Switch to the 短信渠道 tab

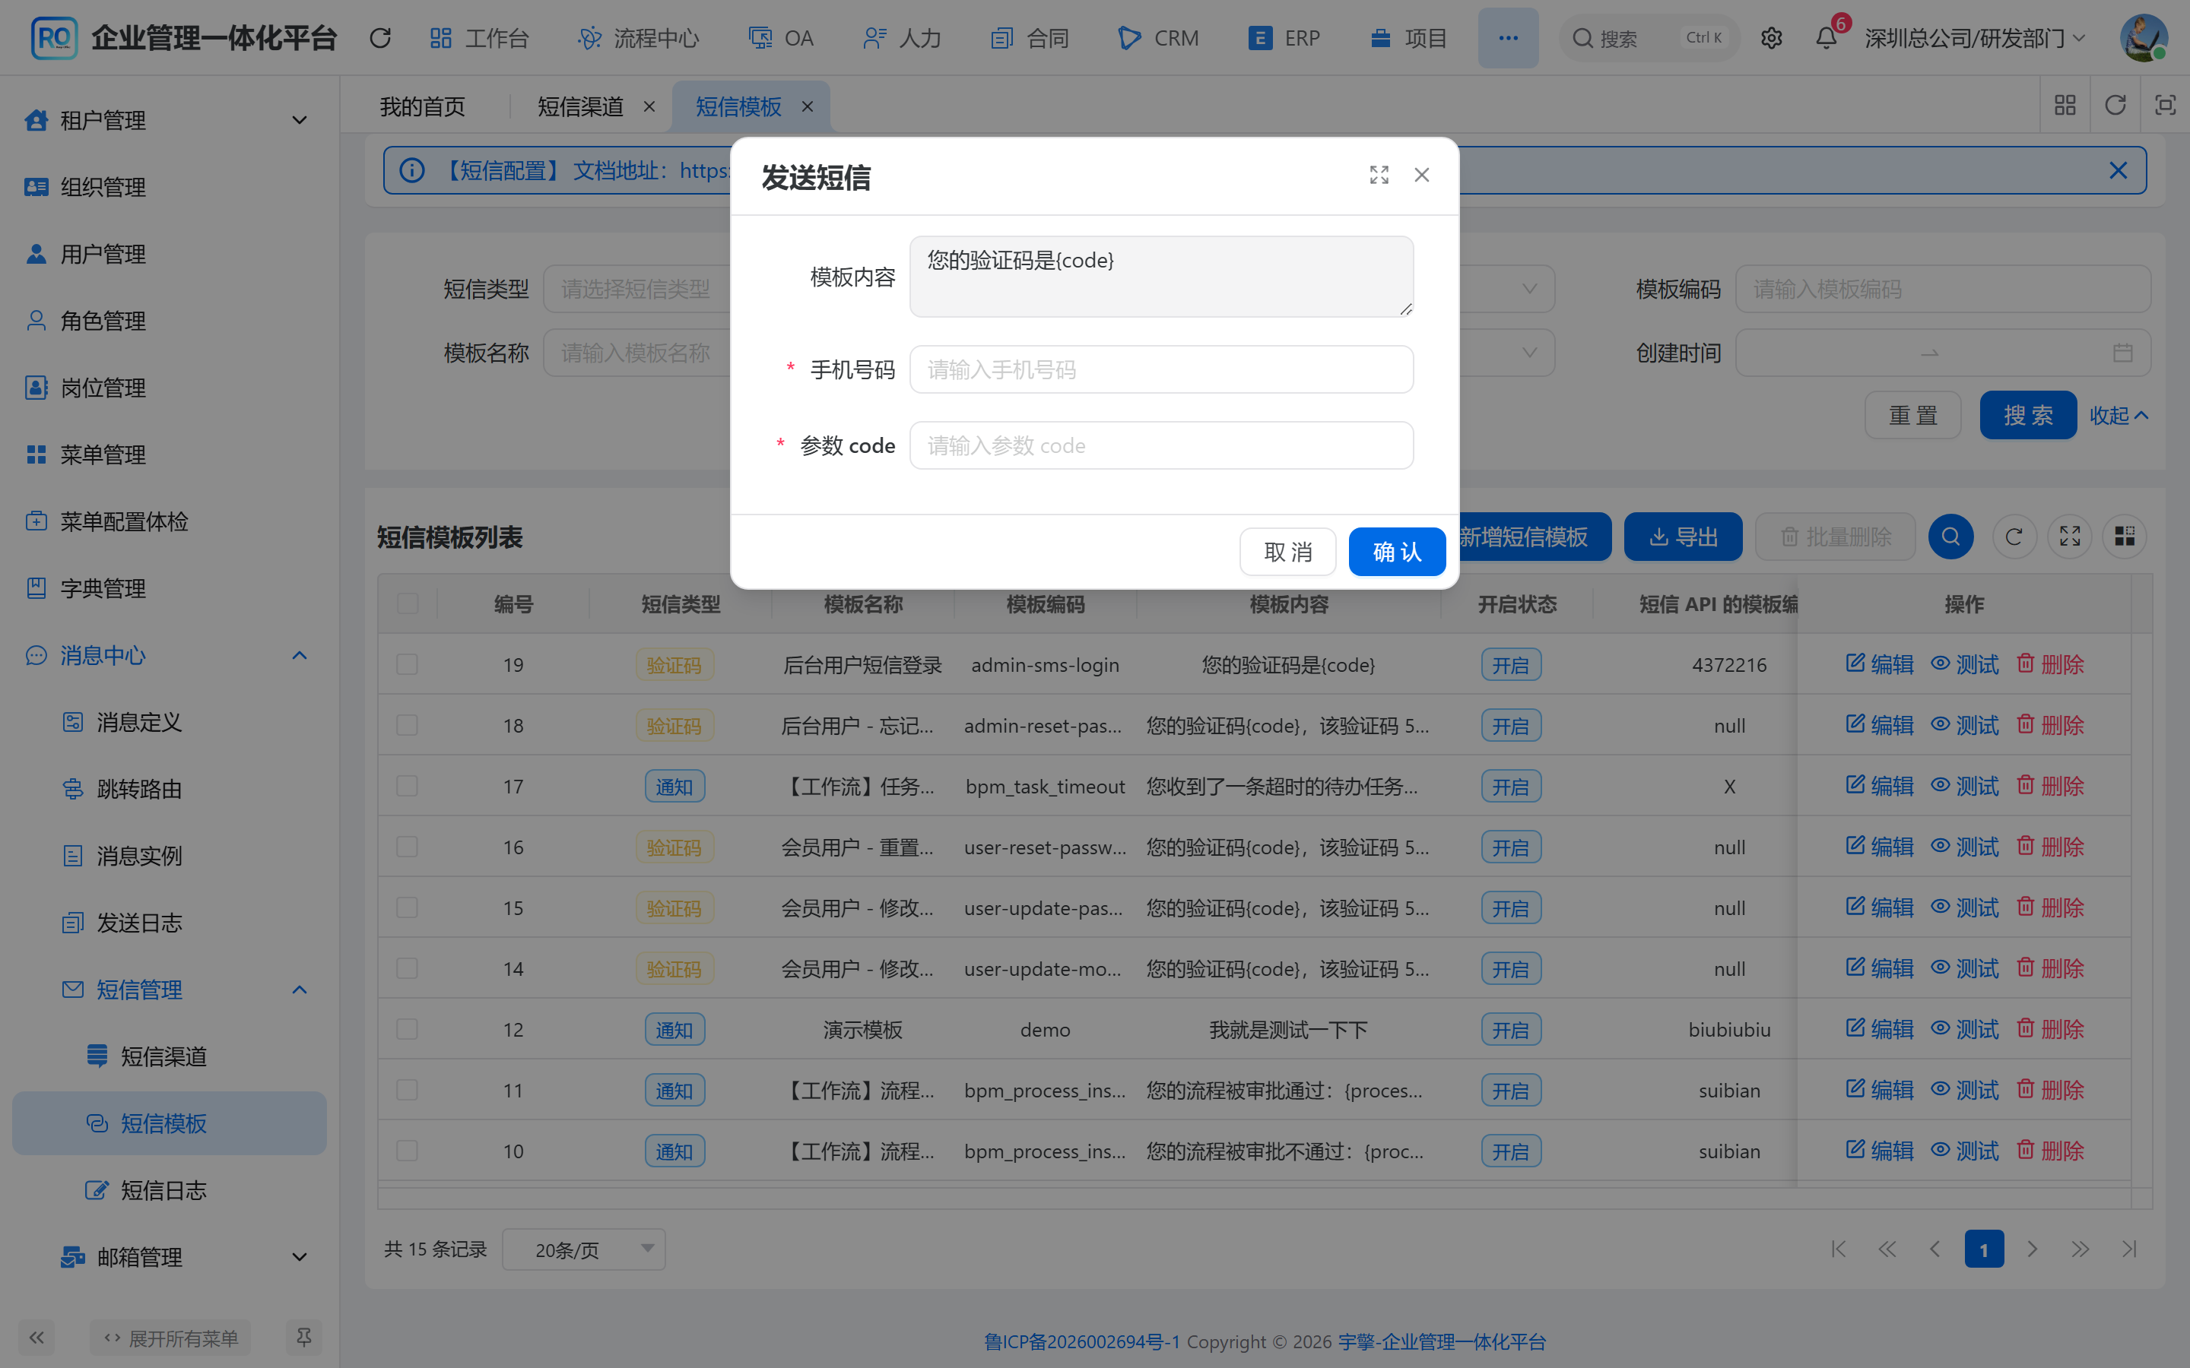click(580, 106)
